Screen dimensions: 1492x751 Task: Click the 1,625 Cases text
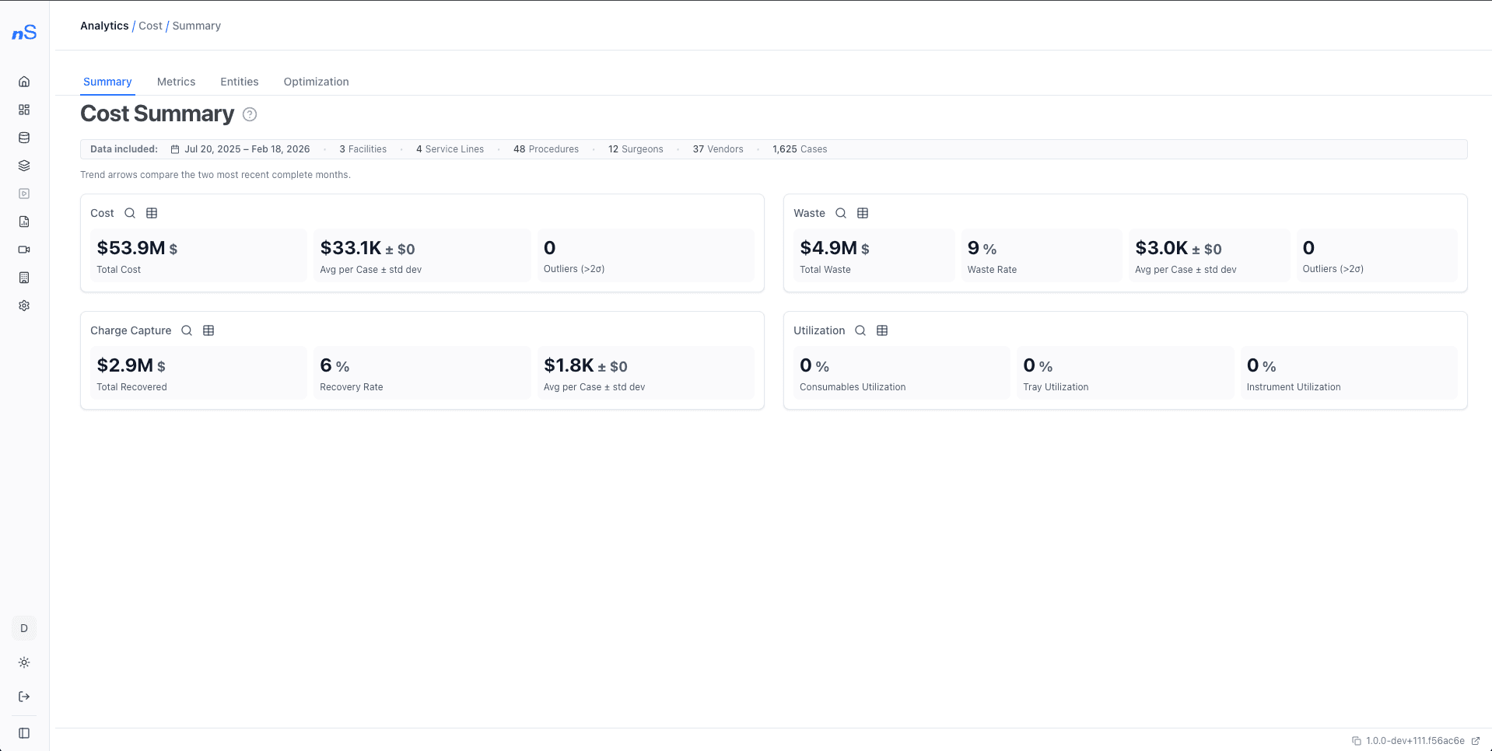(800, 149)
